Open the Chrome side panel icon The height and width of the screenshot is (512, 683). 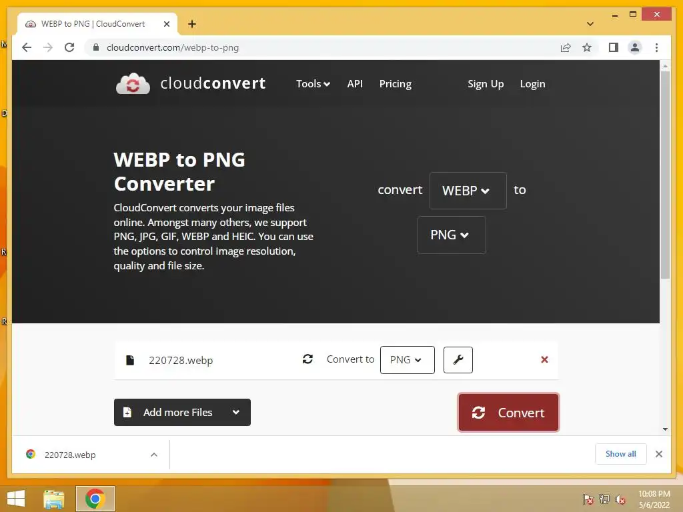614,47
